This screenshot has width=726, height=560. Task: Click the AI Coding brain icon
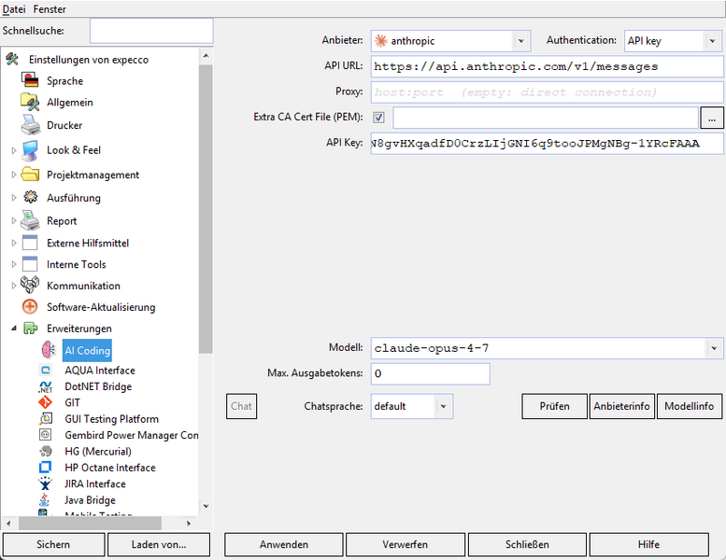tap(49, 350)
